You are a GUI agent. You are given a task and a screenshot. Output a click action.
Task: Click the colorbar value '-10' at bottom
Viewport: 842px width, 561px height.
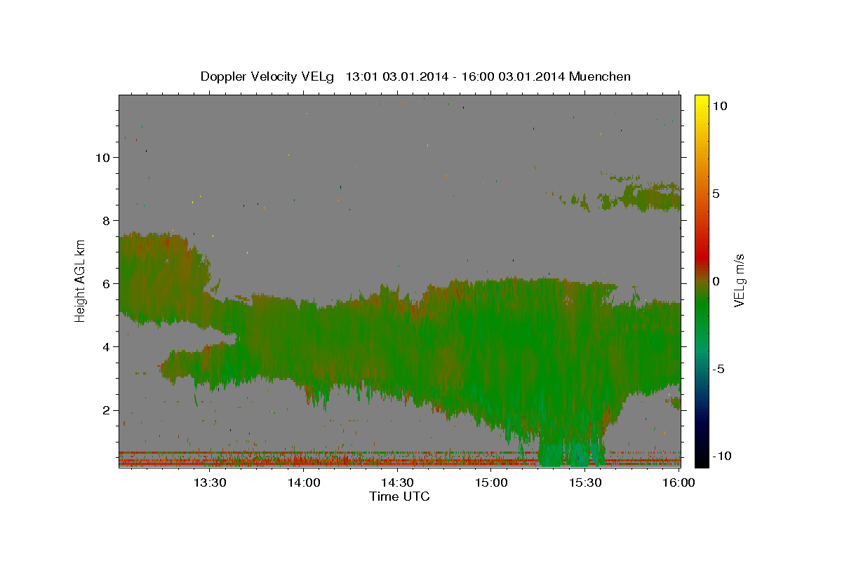click(721, 456)
